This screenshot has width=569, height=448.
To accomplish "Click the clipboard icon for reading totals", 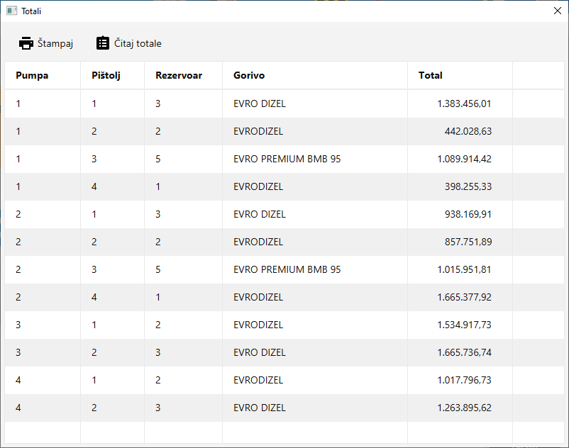I will pos(103,43).
